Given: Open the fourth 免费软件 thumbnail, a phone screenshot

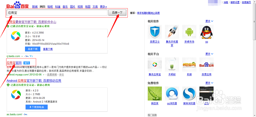Looking at the screenshot, I should tap(206, 94).
